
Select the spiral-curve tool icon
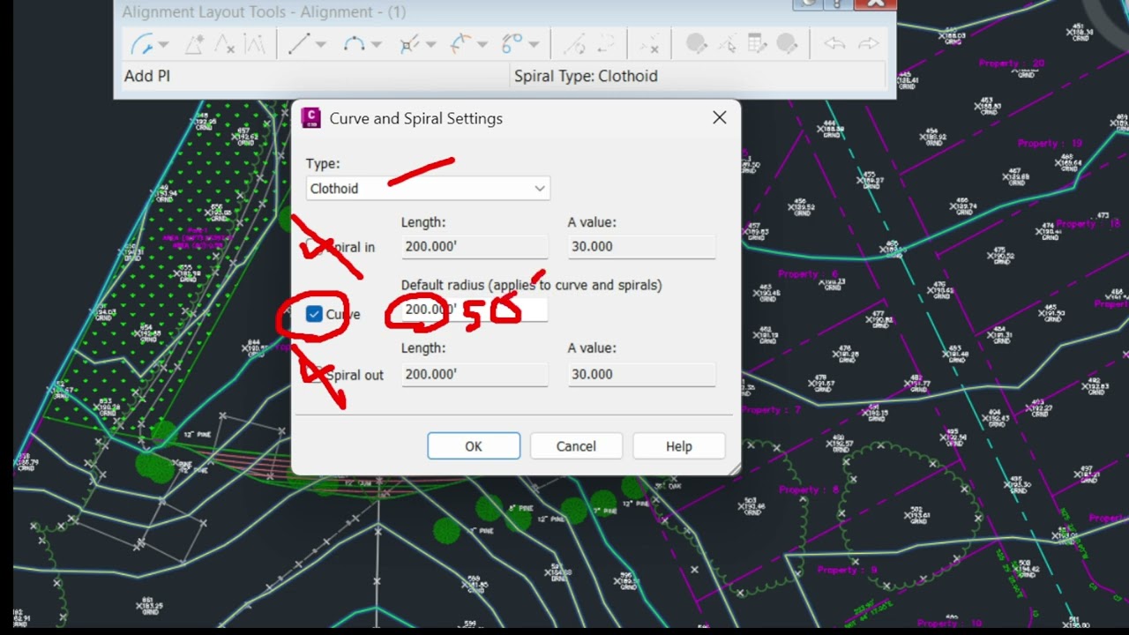tap(460, 44)
